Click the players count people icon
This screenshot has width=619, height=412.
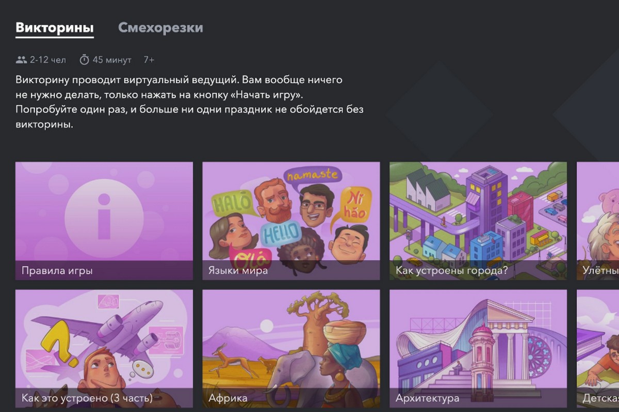point(21,60)
